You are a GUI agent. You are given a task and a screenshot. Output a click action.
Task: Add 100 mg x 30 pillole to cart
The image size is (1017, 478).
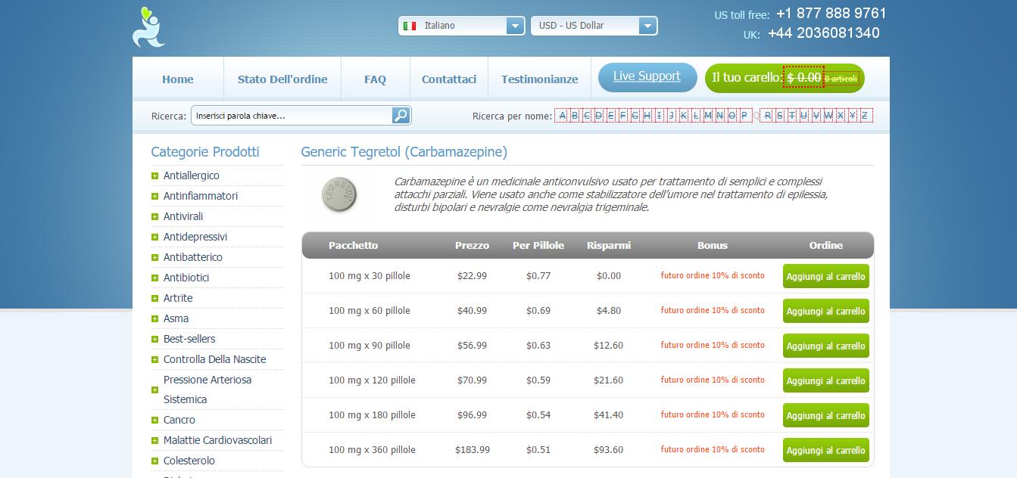coord(825,276)
